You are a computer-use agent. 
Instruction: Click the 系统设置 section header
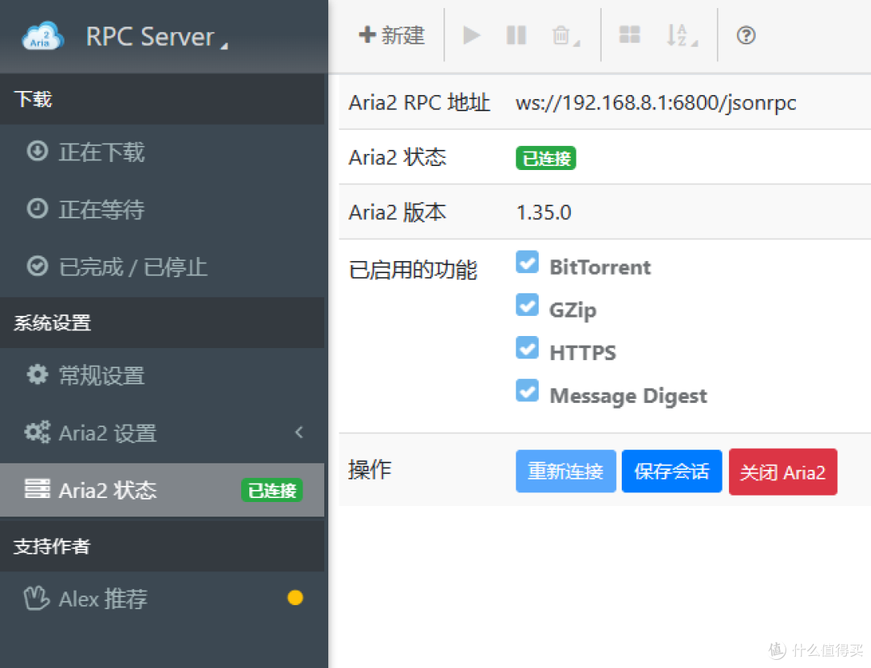(162, 322)
